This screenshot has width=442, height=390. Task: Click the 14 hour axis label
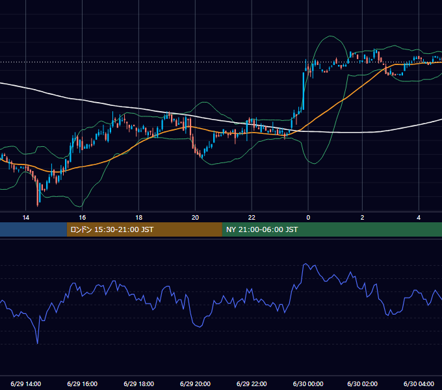pos(25,218)
